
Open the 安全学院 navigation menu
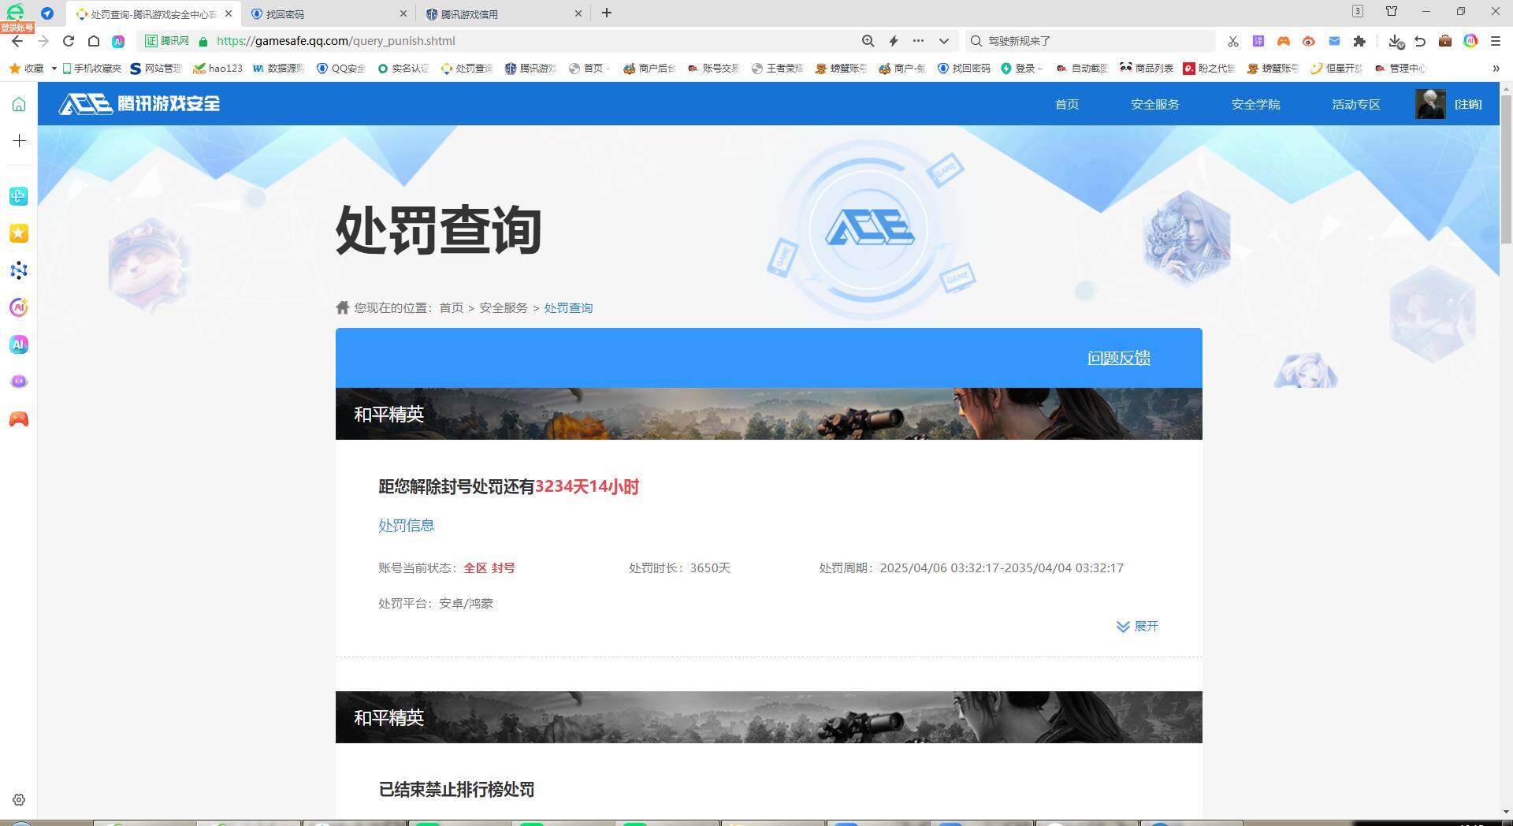(x=1255, y=104)
